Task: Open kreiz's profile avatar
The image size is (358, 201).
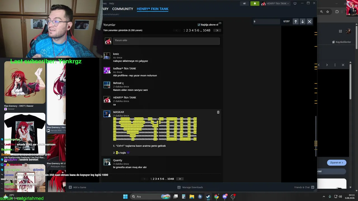Action: point(107,56)
